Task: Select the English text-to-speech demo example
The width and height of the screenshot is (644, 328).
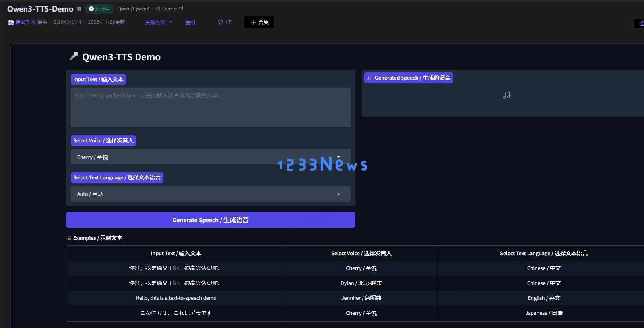Action: click(x=176, y=298)
